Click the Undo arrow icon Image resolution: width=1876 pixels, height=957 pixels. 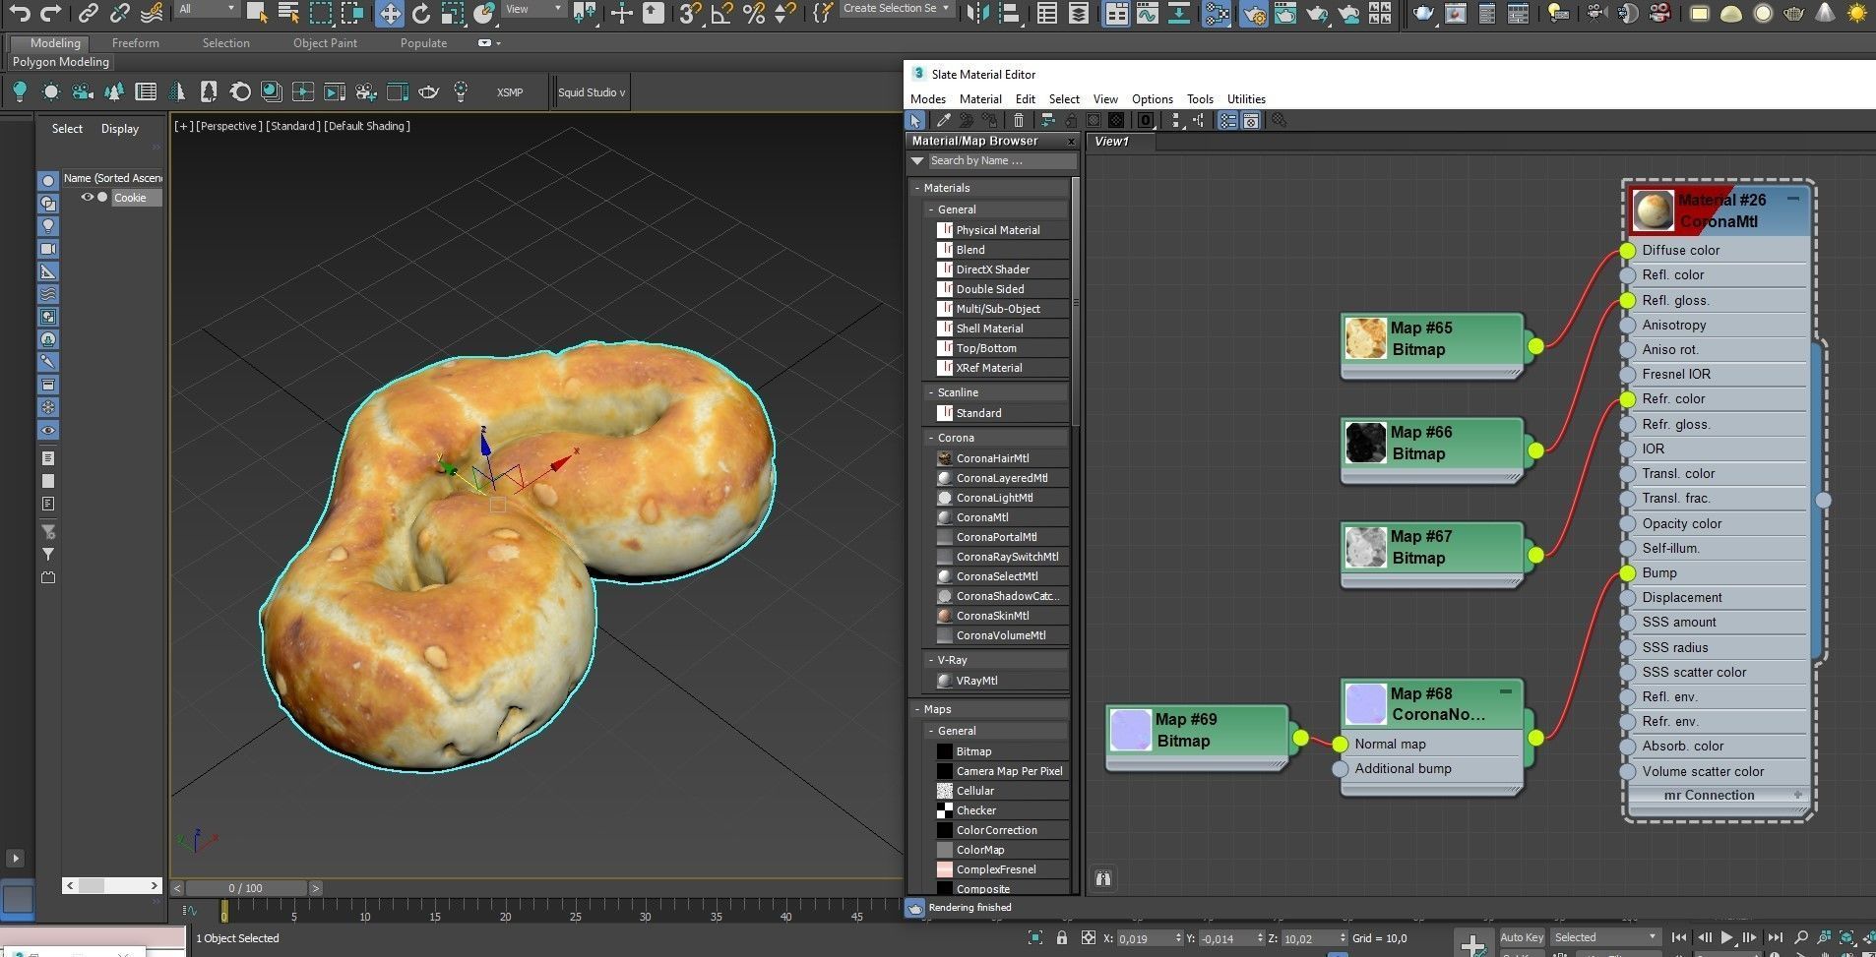pos(19,13)
